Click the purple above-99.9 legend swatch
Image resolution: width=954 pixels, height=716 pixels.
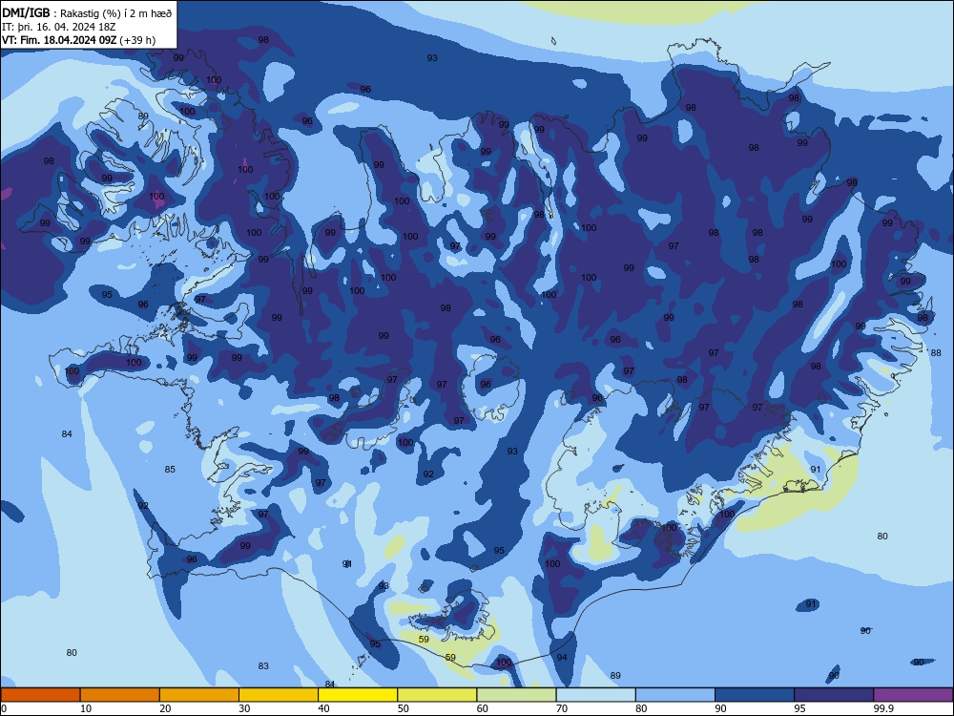coord(913,695)
